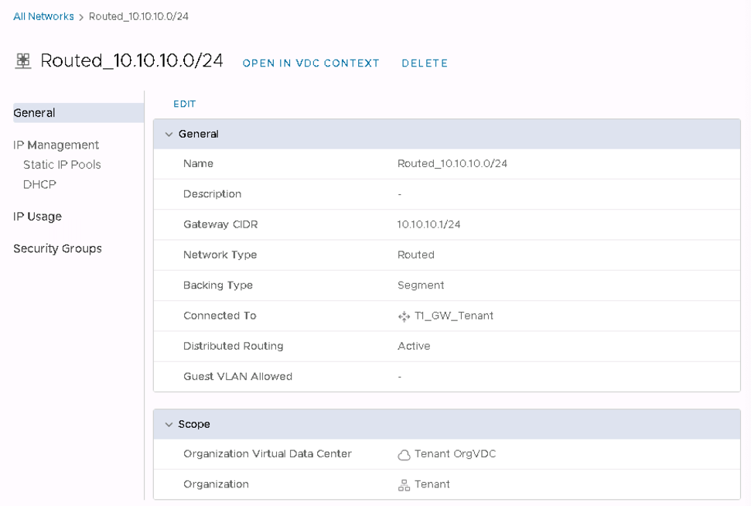Viewport: 751px width, 506px height.
Task: Open DHCP settings page
Action: [39, 185]
